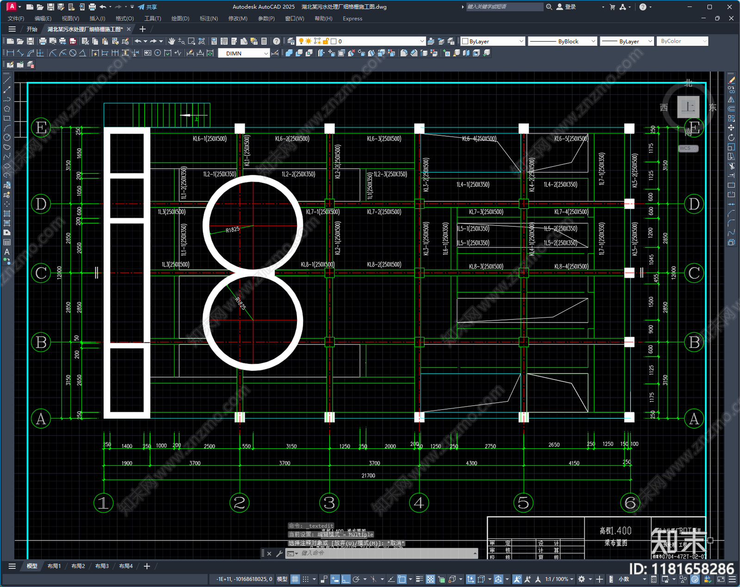Toggle lineweight display in status bar
Image resolution: width=740 pixels, height=587 pixels.
(419, 579)
